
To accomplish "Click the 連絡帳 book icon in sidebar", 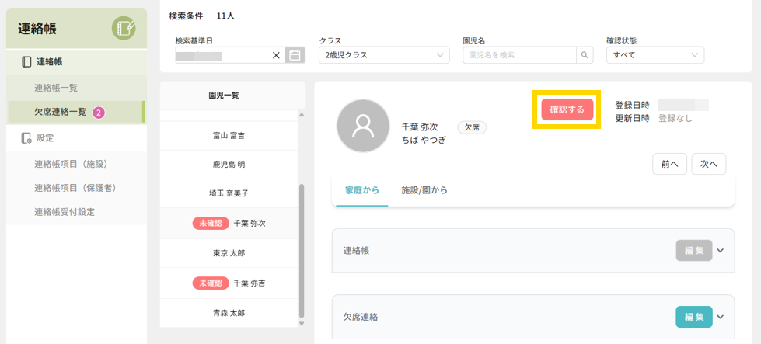I will 26,62.
